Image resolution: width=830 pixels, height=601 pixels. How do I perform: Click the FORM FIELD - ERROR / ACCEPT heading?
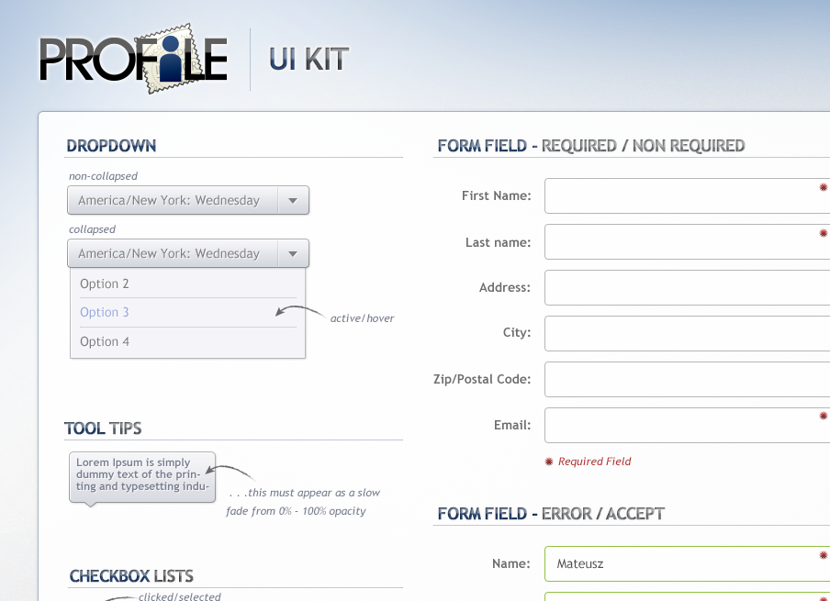click(549, 514)
